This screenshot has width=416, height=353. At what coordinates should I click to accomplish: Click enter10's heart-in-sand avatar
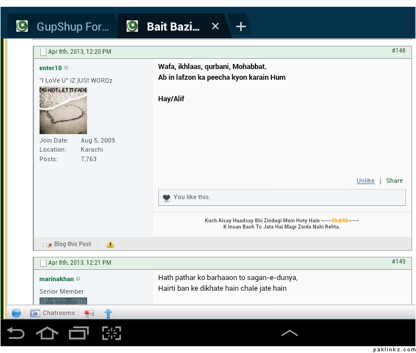tap(63, 110)
